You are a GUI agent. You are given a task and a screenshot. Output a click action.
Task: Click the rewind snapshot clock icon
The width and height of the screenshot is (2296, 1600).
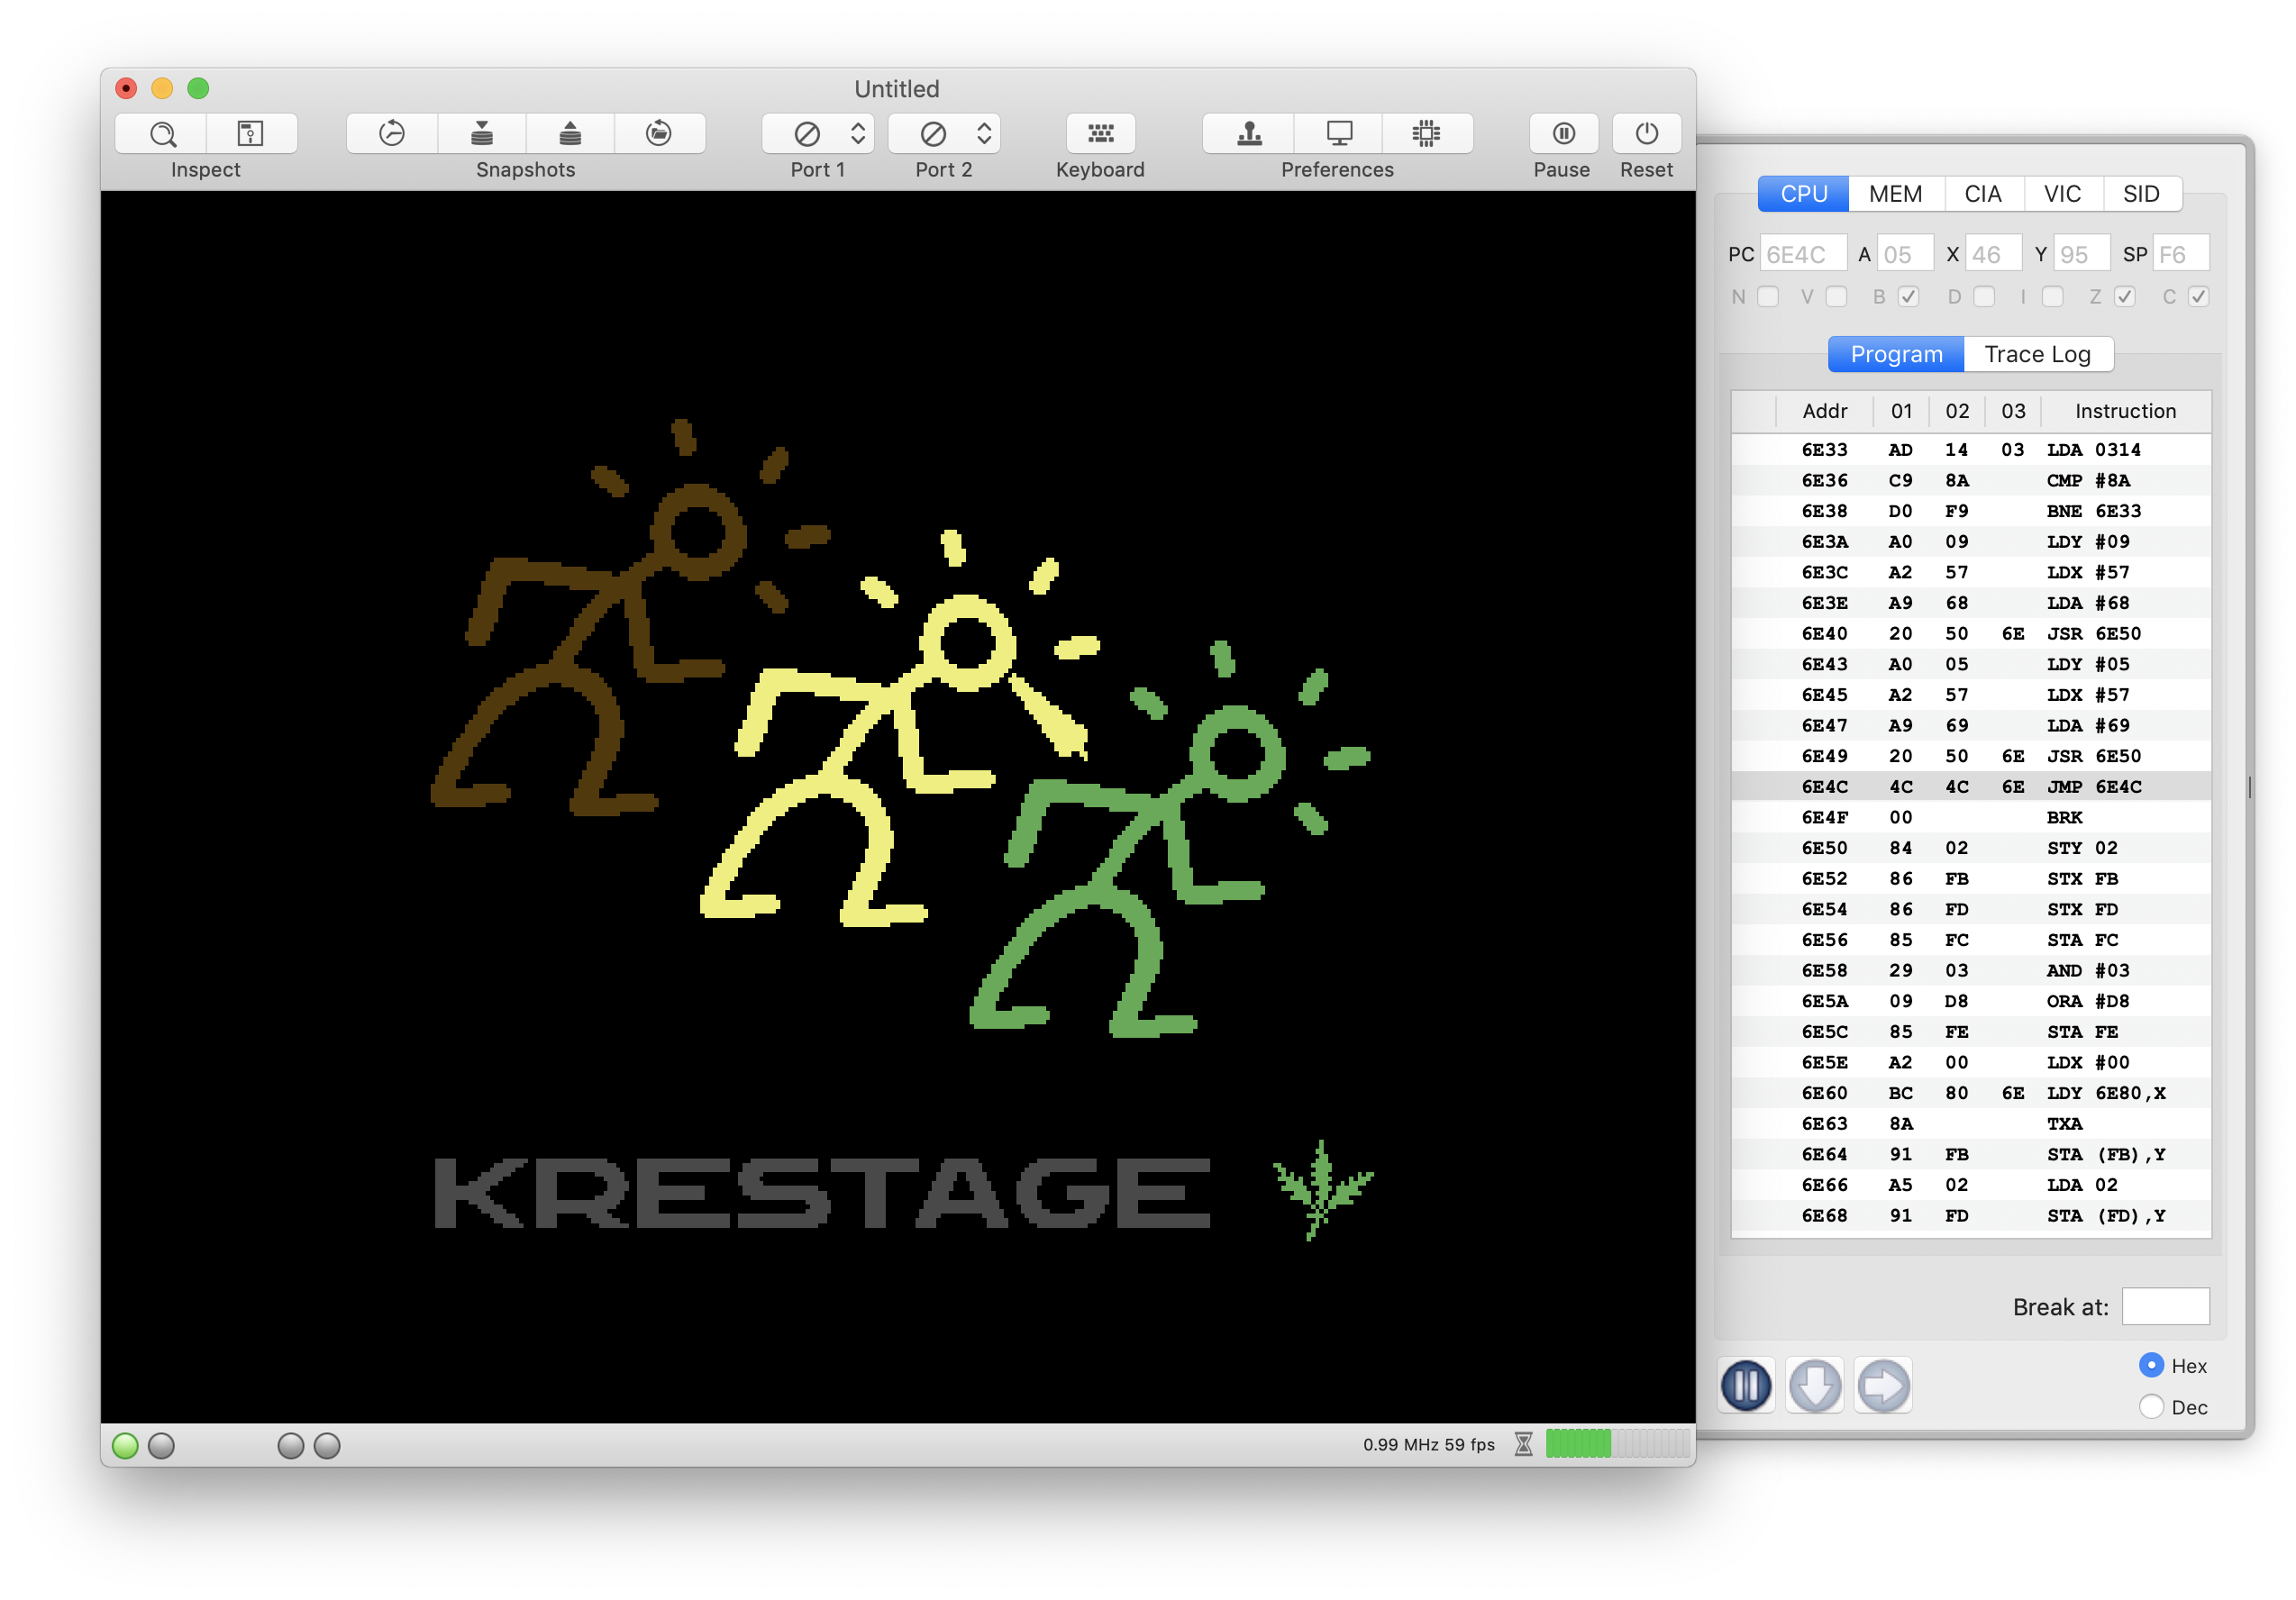(392, 133)
